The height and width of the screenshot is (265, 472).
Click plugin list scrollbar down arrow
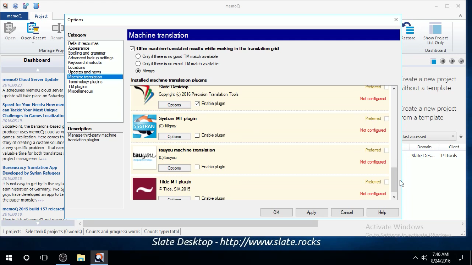pyautogui.click(x=394, y=197)
